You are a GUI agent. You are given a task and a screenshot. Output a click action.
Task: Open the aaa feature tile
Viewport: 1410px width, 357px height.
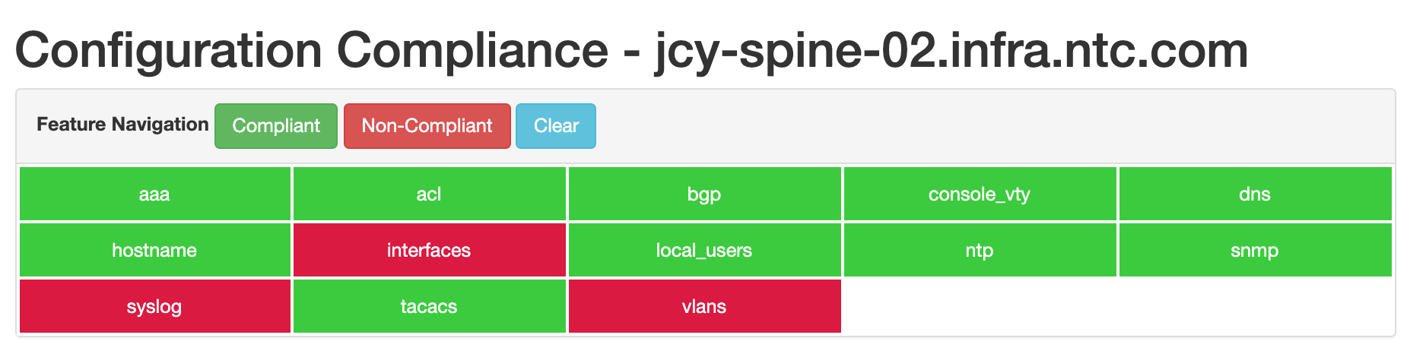click(155, 194)
